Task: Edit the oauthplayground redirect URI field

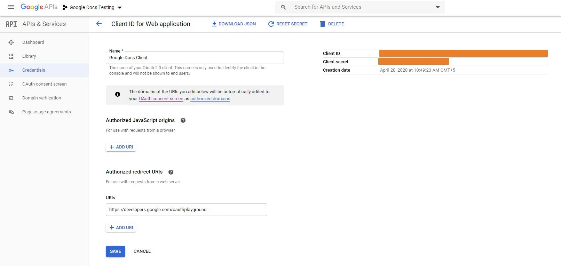Action: tap(187, 210)
